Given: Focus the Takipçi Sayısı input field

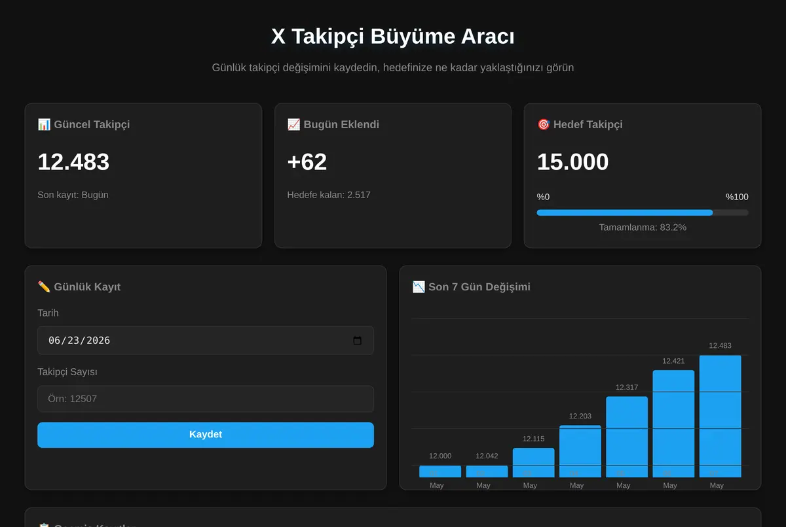Looking at the screenshot, I should pyautogui.click(x=206, y=399).
